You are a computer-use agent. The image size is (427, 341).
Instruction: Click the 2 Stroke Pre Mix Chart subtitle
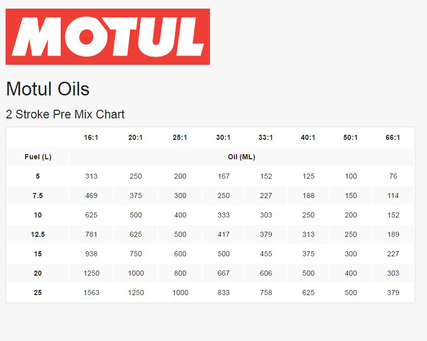tap(65, 114)
